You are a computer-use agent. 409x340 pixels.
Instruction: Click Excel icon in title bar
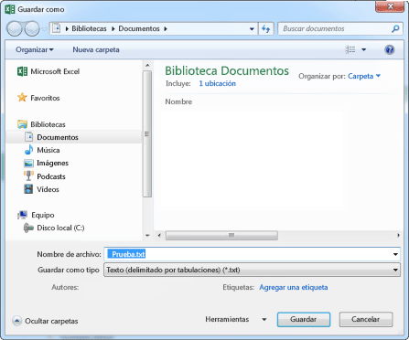tap(10, 9)
